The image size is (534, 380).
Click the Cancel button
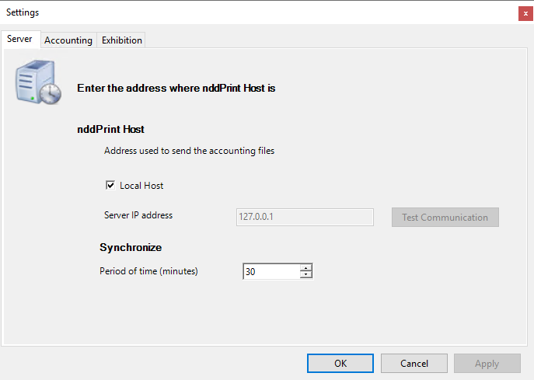click(x=414, y=363)
